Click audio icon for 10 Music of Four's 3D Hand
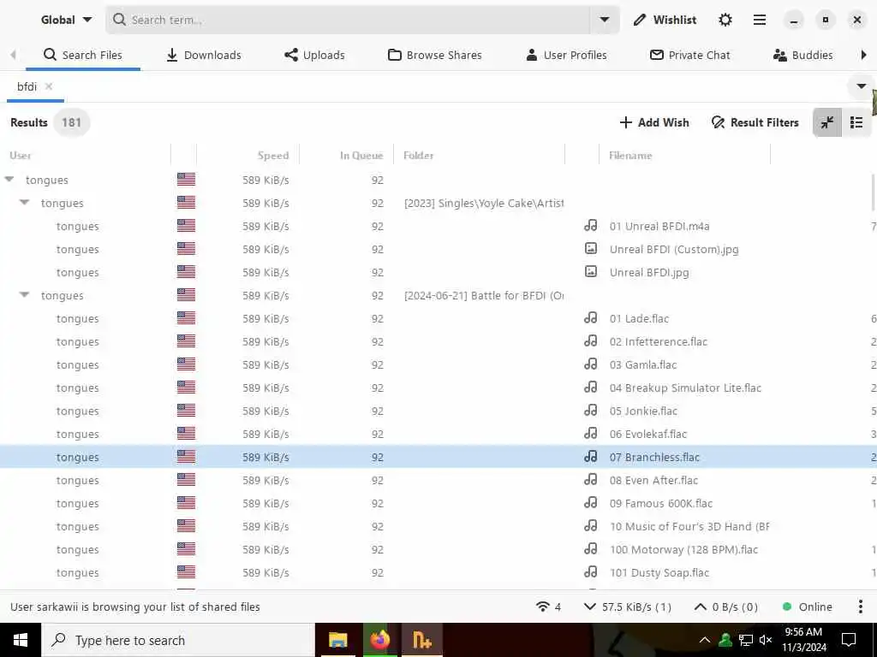The image size is (877, 657). coord(591,526)
